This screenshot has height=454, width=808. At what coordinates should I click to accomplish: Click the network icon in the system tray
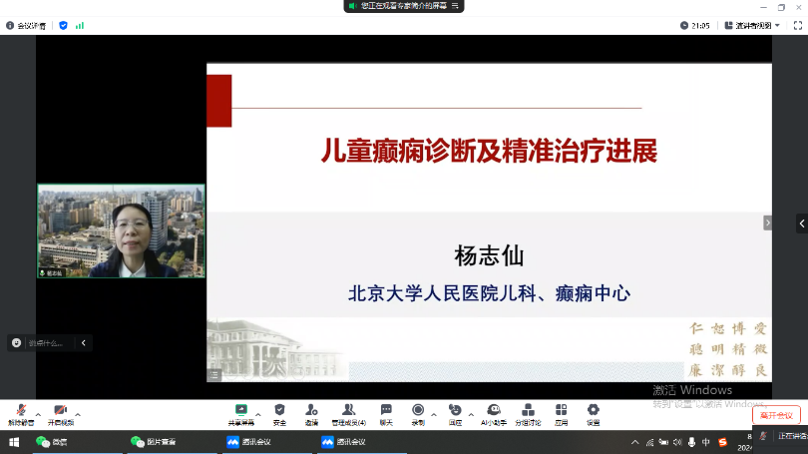(x=650, y=442)
